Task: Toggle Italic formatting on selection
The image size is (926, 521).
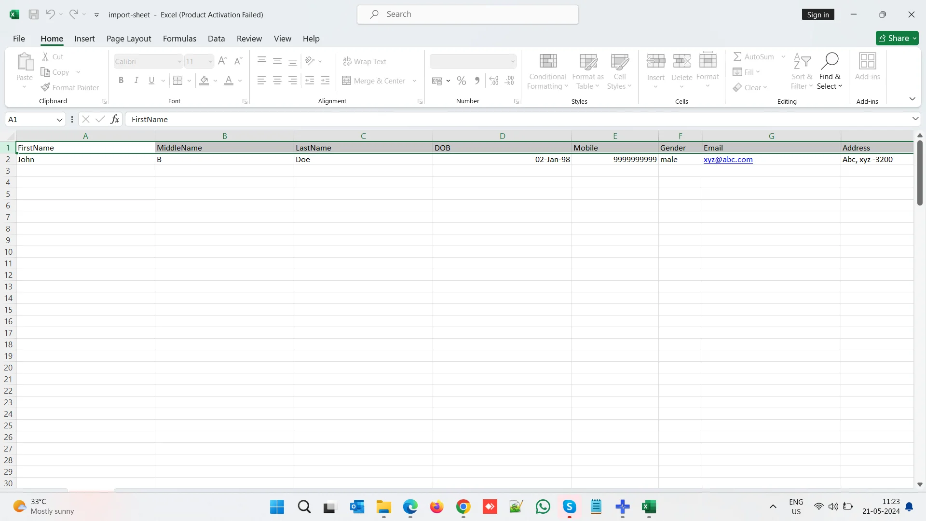Action: tap(136, 80)
